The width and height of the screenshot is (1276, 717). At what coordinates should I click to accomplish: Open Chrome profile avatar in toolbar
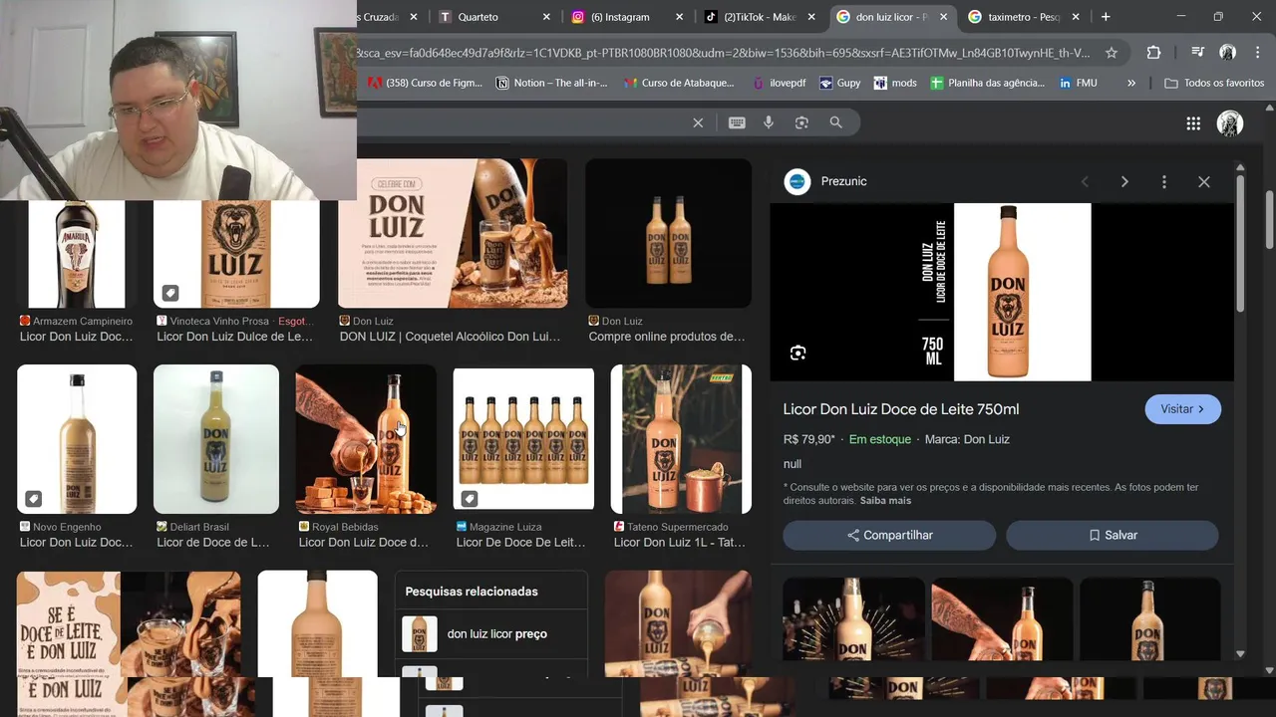(x=1228, y=53)
